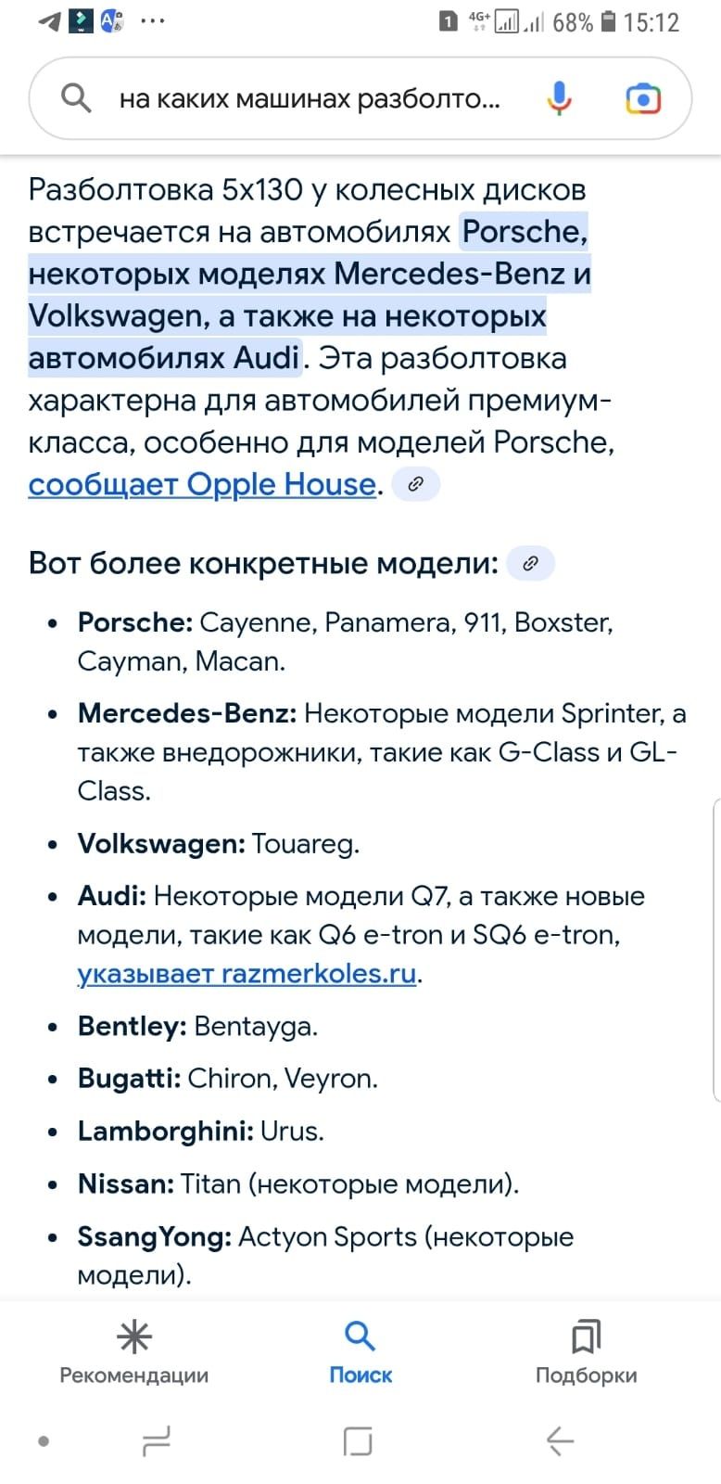Start voice search with microphone icon
721x1484 pixels.
(559, 97)
